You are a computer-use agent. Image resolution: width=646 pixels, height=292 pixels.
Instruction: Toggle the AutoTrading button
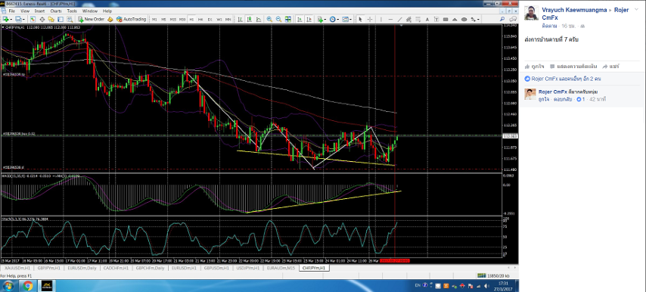coord(131,19)
